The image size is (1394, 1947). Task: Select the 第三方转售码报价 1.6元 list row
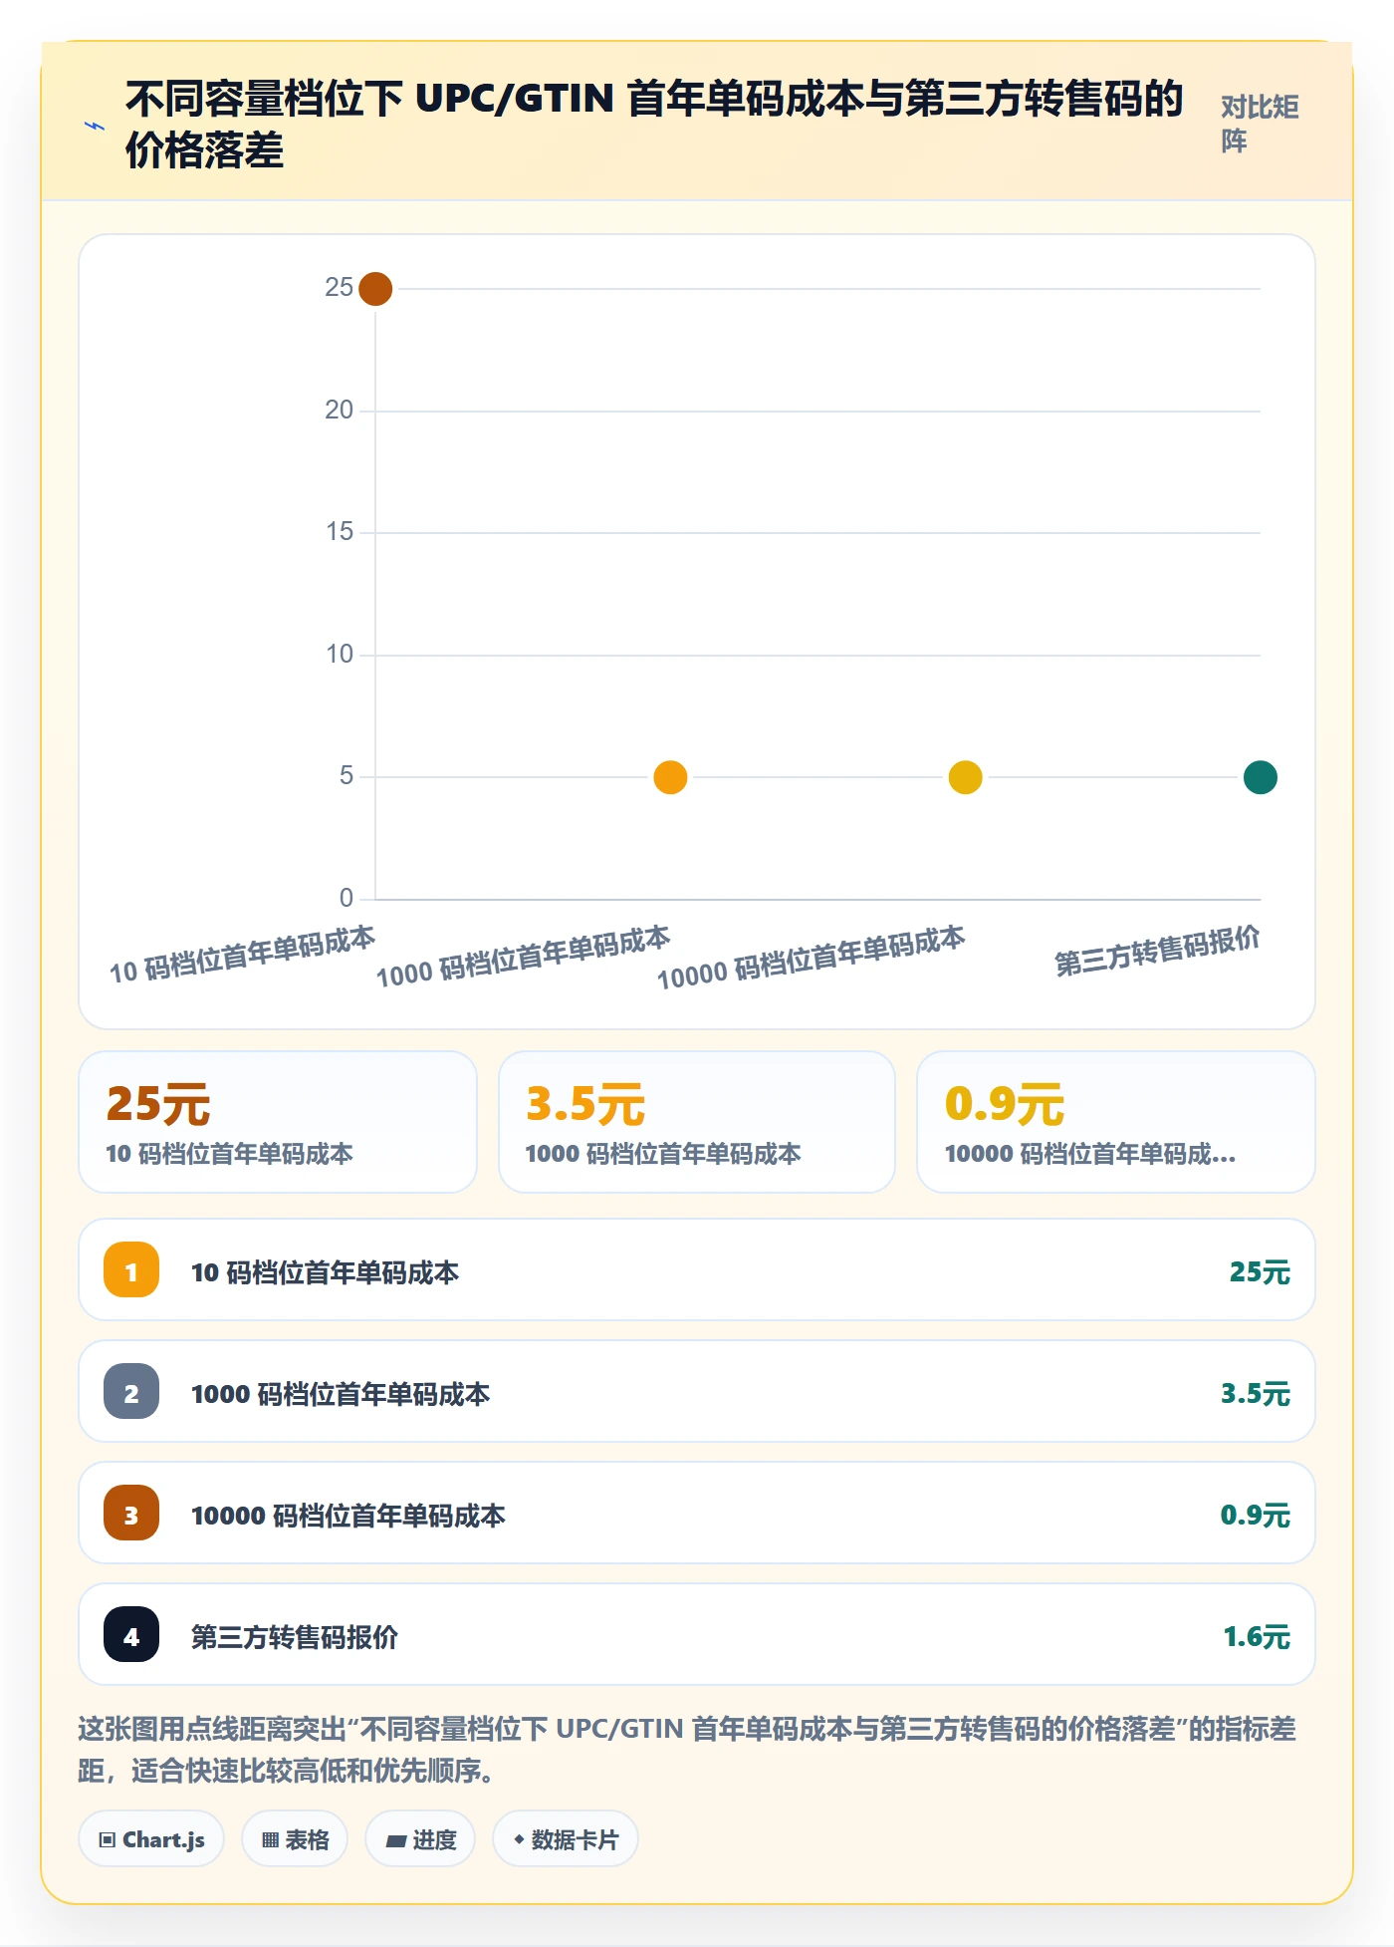pyautogui.click(x=697, y=1634)
